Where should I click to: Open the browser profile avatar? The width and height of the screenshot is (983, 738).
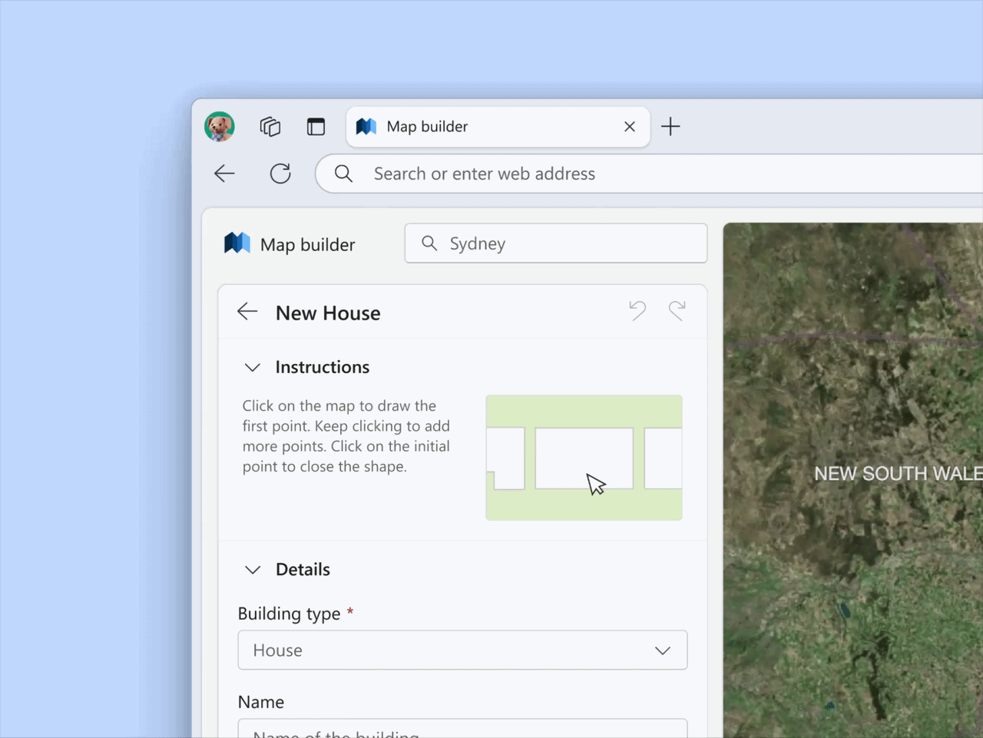[x=220, y=127]
